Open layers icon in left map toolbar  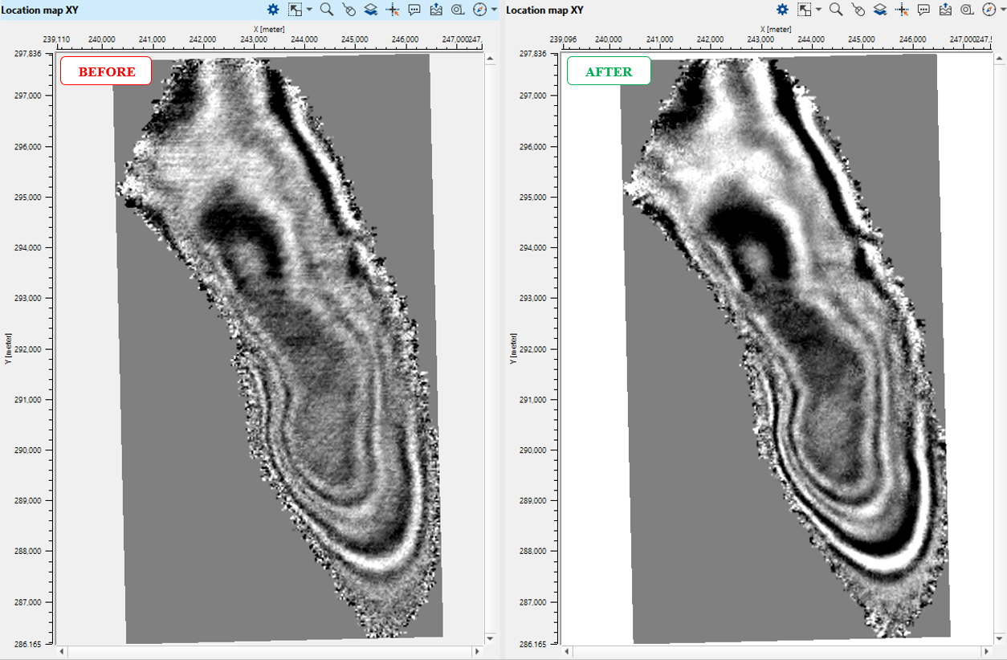point(370,10)
